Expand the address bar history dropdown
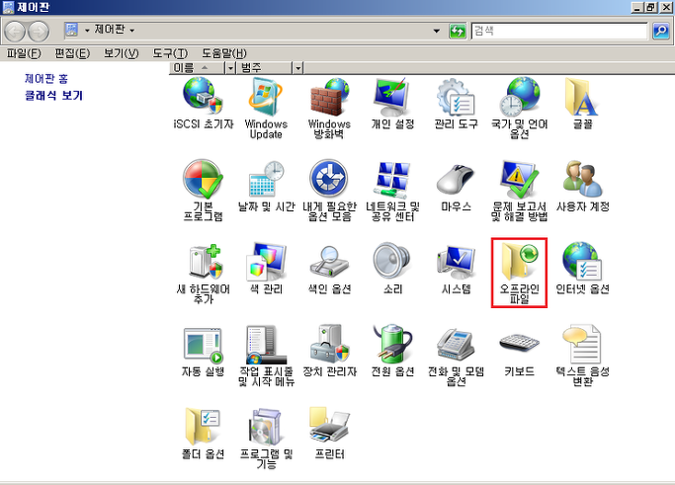The image size is (675, 485). [437, 31]
